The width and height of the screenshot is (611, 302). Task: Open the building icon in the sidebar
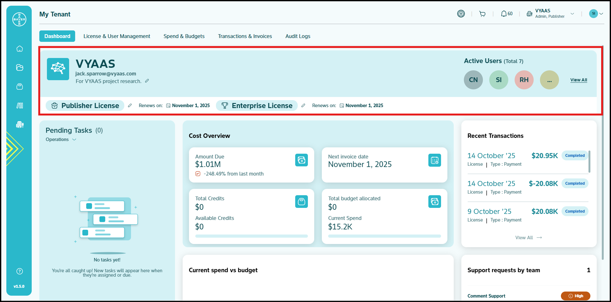[x=20, y=125]
